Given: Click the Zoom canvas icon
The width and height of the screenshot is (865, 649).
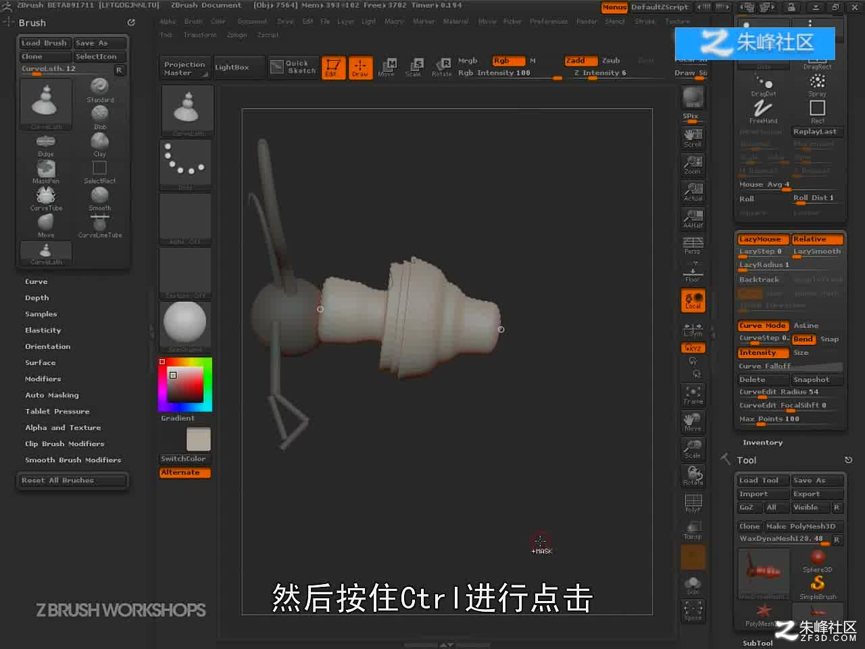Looking at the screenshot, I should tap(693, 164).
